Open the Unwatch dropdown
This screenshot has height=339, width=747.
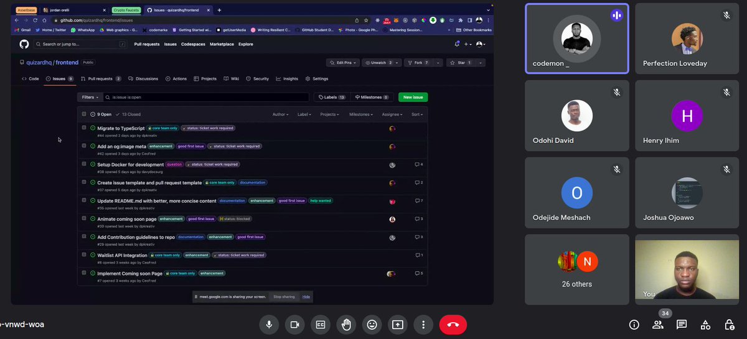[x=382, y=63]
